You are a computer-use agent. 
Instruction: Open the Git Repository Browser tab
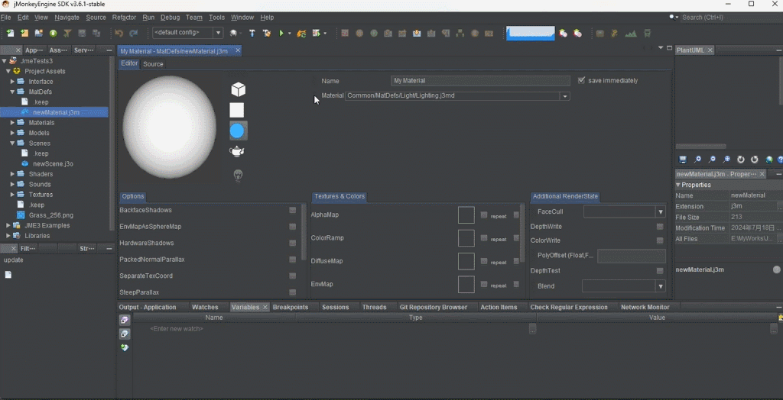pyautogui.click(x=434, y=307)
